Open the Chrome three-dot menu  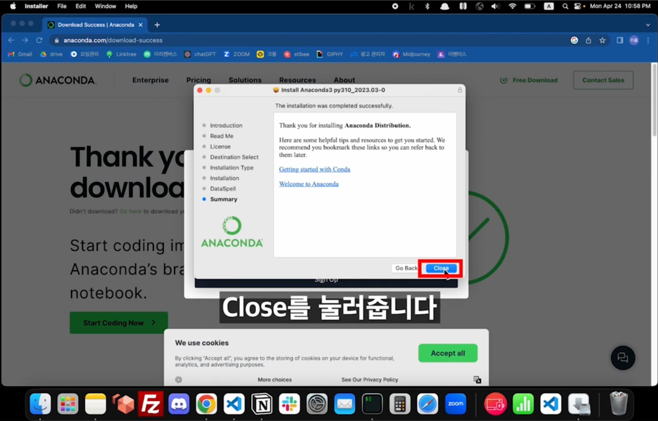pos(648,40)
